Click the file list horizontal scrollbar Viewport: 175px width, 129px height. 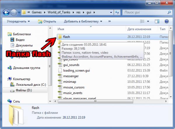95,101
